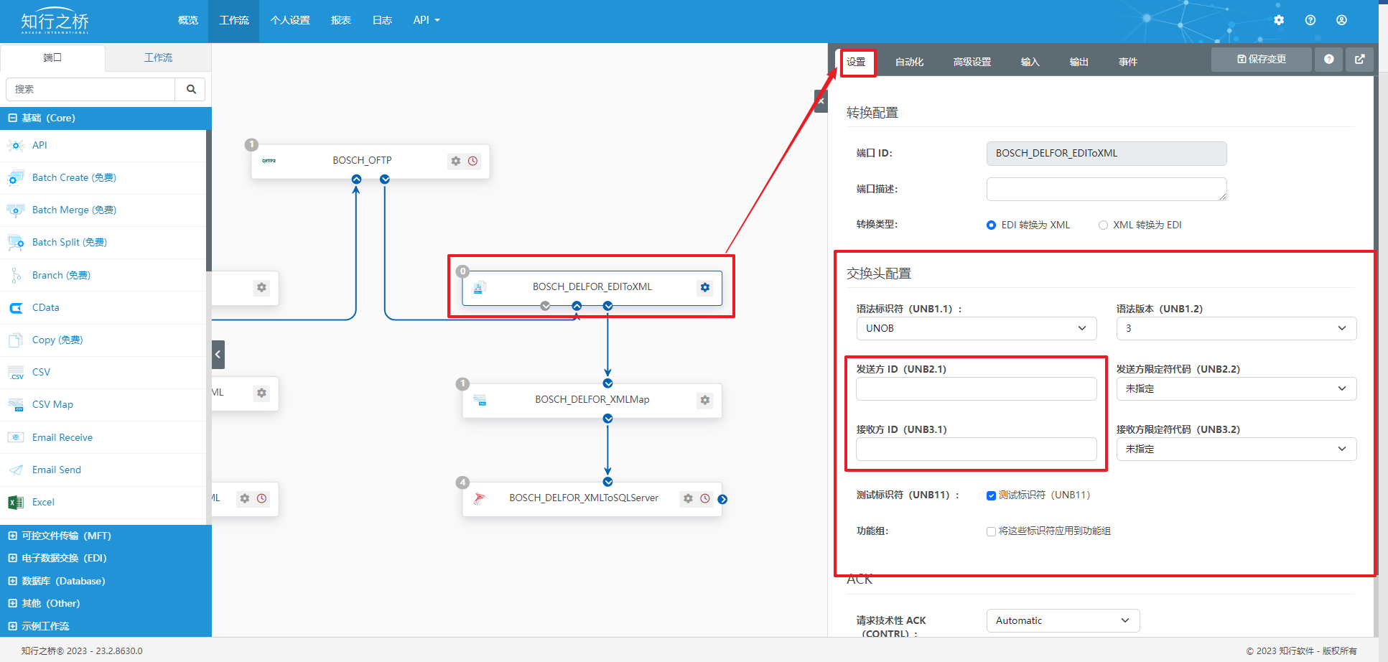
Task: Open gear icon on BOSCH_DELFOR_XMLMap node
Action: pyautogui.click(x=704, y=400)
